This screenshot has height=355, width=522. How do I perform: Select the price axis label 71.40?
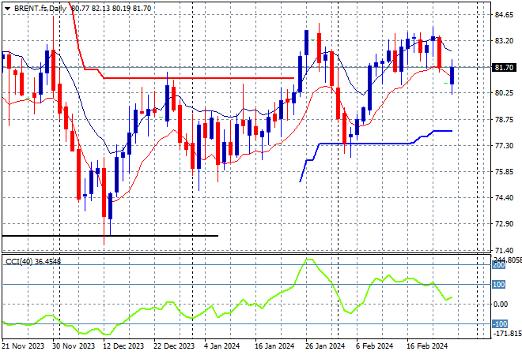504,250
